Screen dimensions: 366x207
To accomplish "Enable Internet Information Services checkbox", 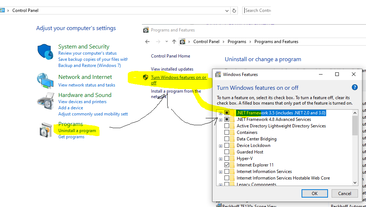I will coord(227,172).
